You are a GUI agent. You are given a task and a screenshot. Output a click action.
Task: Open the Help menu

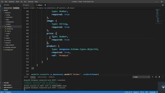click(36, 2)
